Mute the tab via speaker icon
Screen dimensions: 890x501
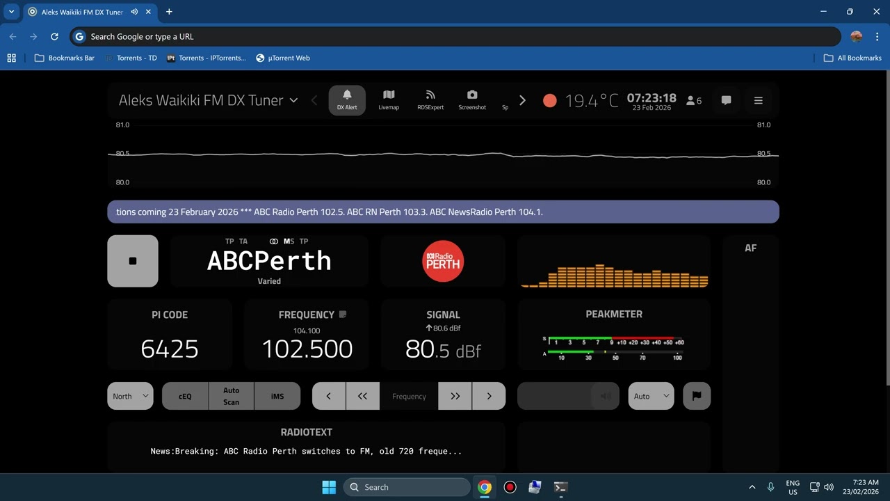coord(134,12)
